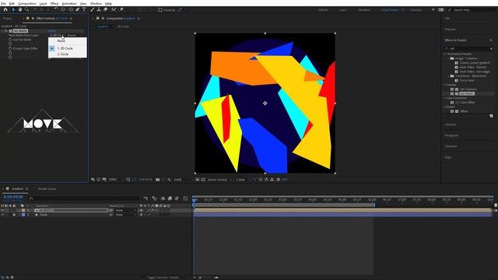Switch to the Standard workspace

click(364, 10)
